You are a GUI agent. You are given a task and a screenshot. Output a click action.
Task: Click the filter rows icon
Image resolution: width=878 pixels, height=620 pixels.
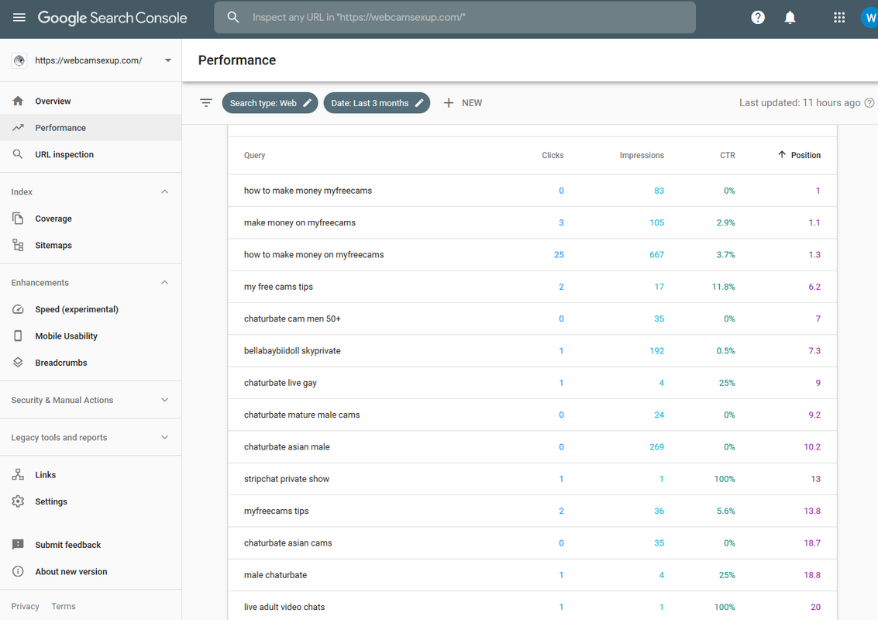click(x=206, y=102)
